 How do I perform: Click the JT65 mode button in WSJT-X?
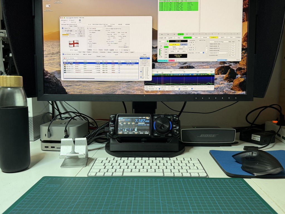click(166, 57)
